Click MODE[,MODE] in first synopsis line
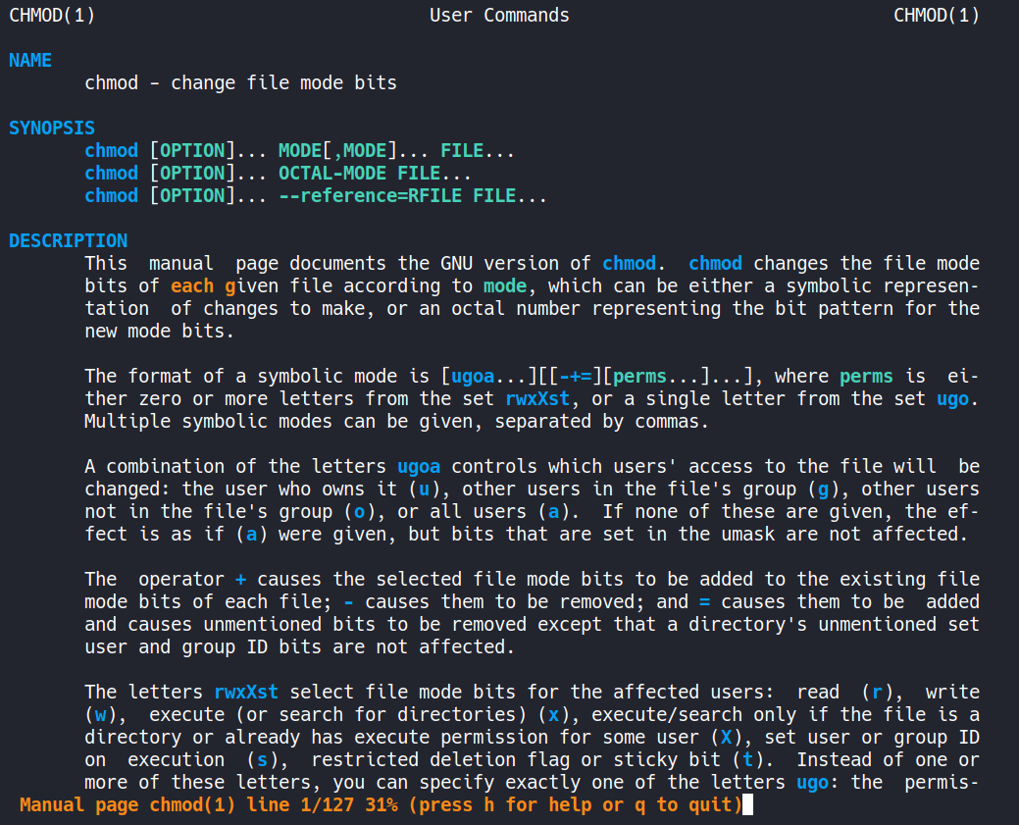This screenshot has height=825, width=1019. [x=337, y=151]
